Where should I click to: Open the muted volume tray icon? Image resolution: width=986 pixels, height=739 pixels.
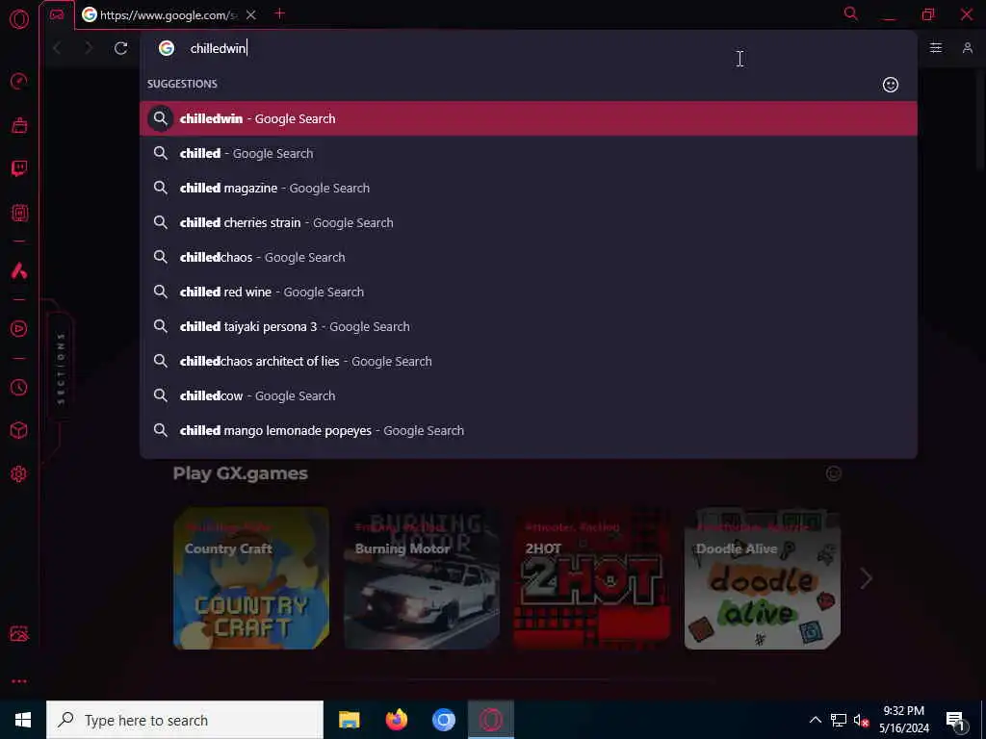861,720
